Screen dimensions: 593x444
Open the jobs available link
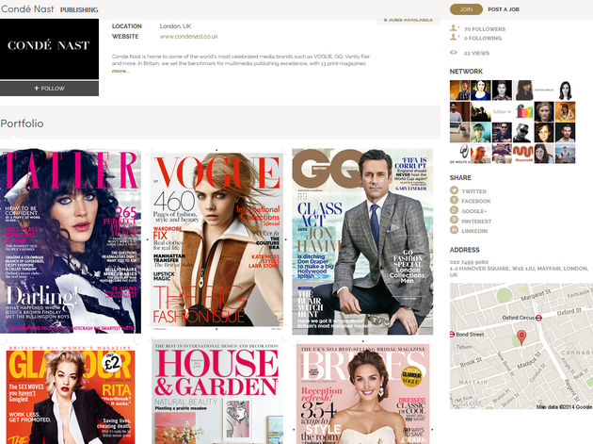[x=409, y=20]
